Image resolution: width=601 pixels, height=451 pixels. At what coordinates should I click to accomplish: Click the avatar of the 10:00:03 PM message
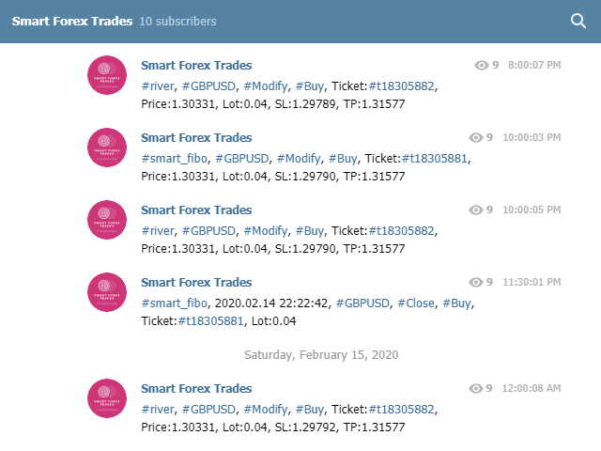107,148
